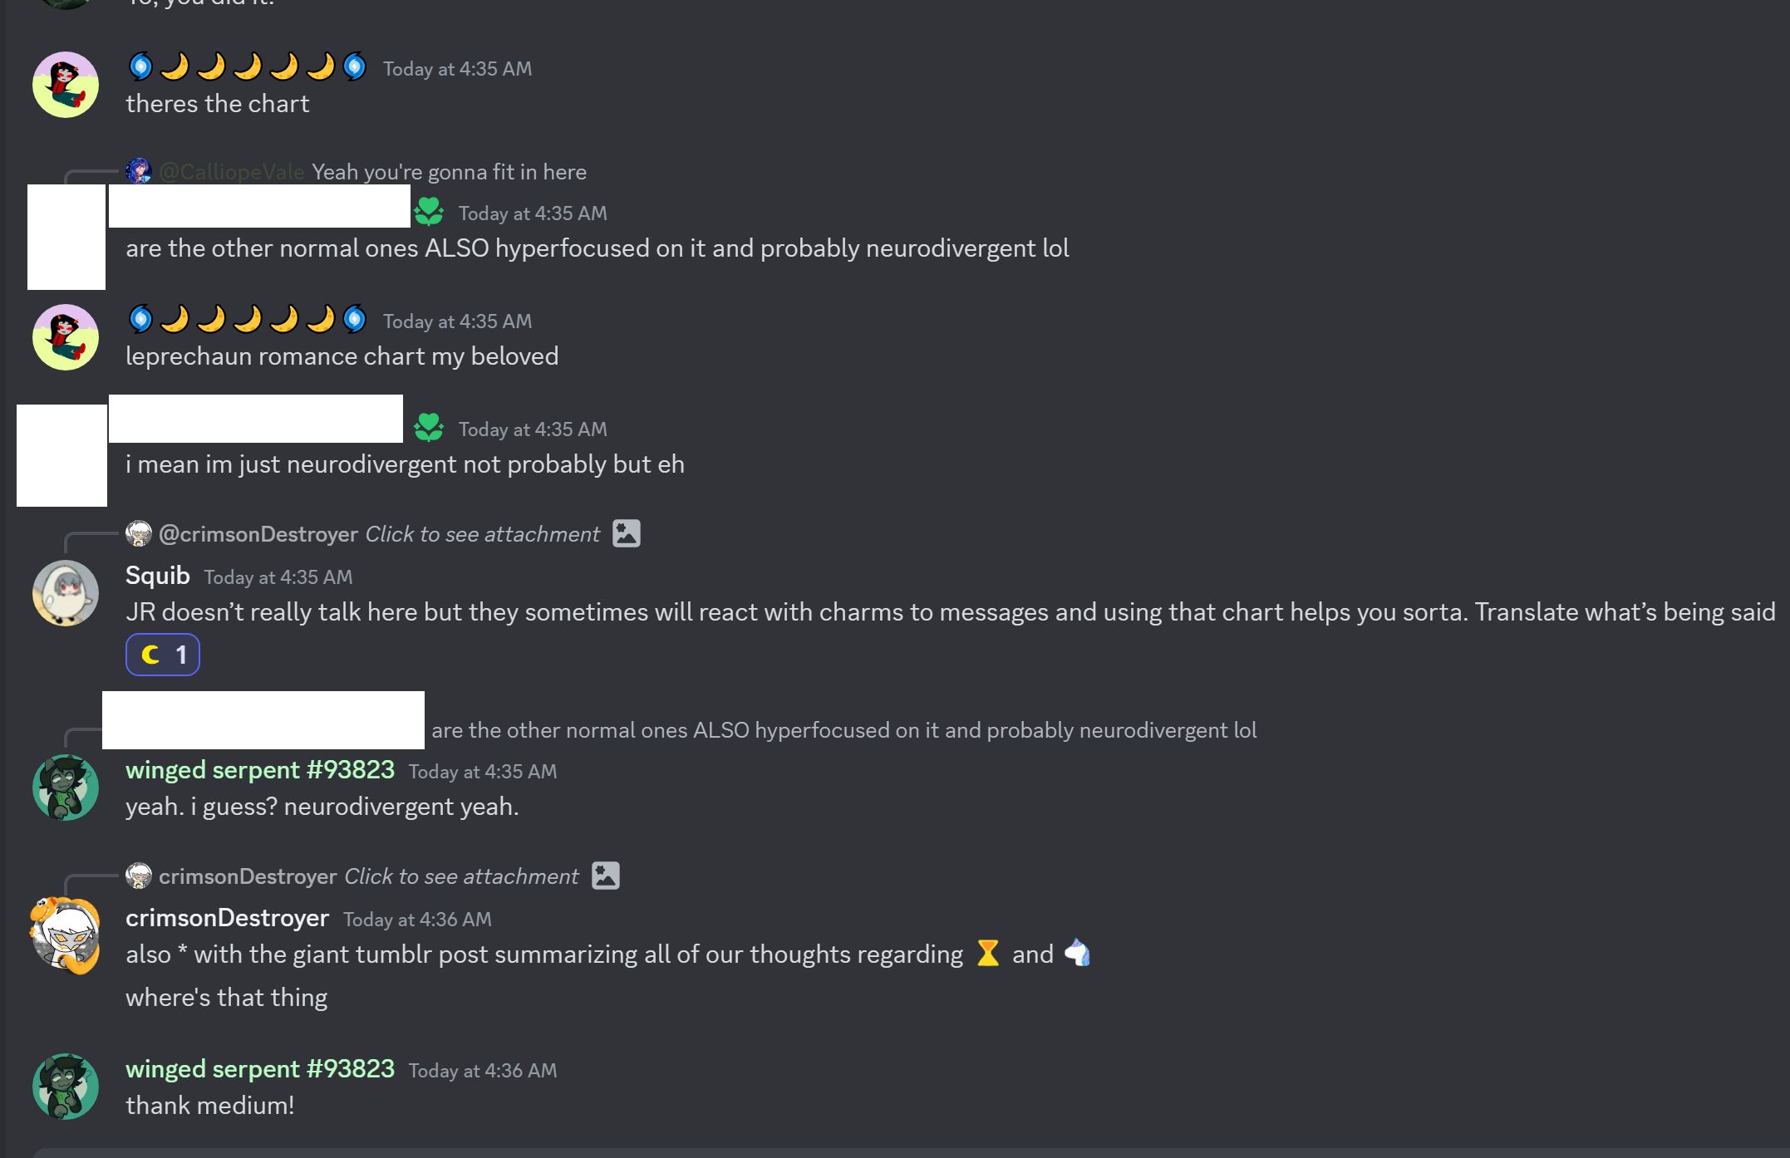Click the avatar next to "theres the chart"
The height and width of the screenshot is (1158, 1790).
[65, 85]
